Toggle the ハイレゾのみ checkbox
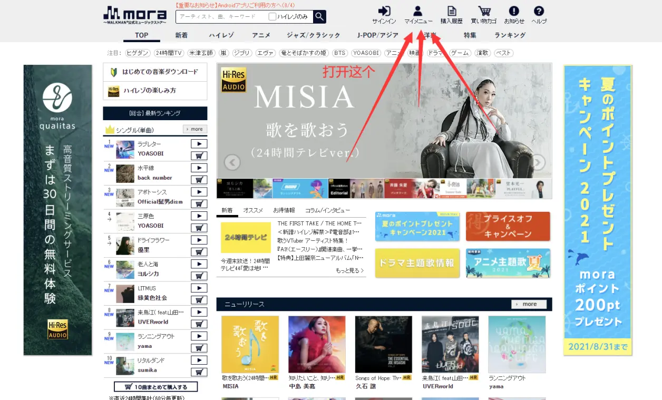Viewport: 662px width, 400px height. pos(272,17)
